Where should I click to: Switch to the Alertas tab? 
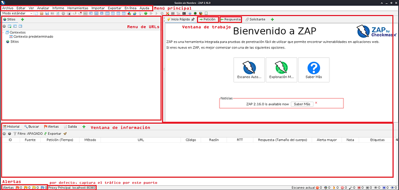51,127
